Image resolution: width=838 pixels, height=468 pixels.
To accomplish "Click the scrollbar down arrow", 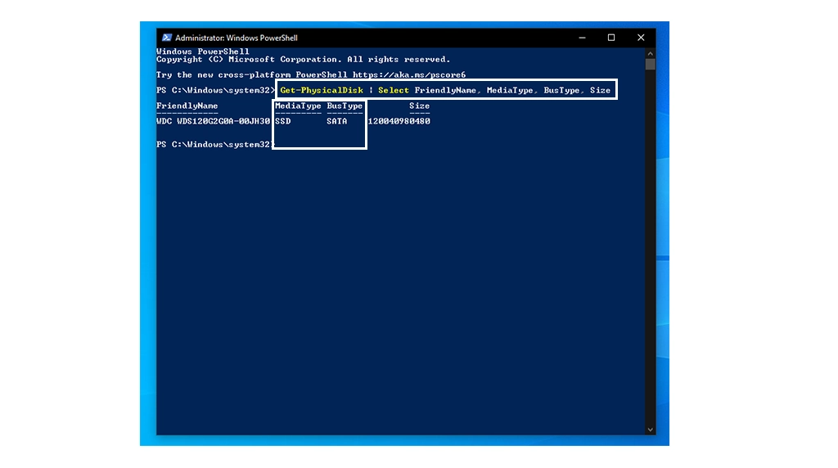I will point(650,430).
